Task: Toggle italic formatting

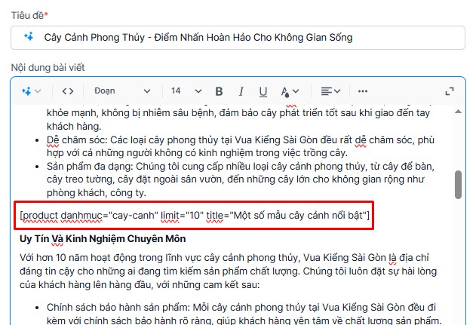Action: tap(241, 91)
